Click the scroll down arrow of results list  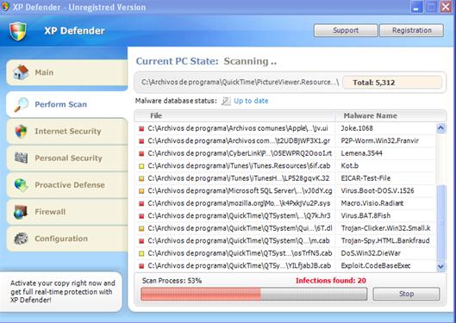coord(440,266)
